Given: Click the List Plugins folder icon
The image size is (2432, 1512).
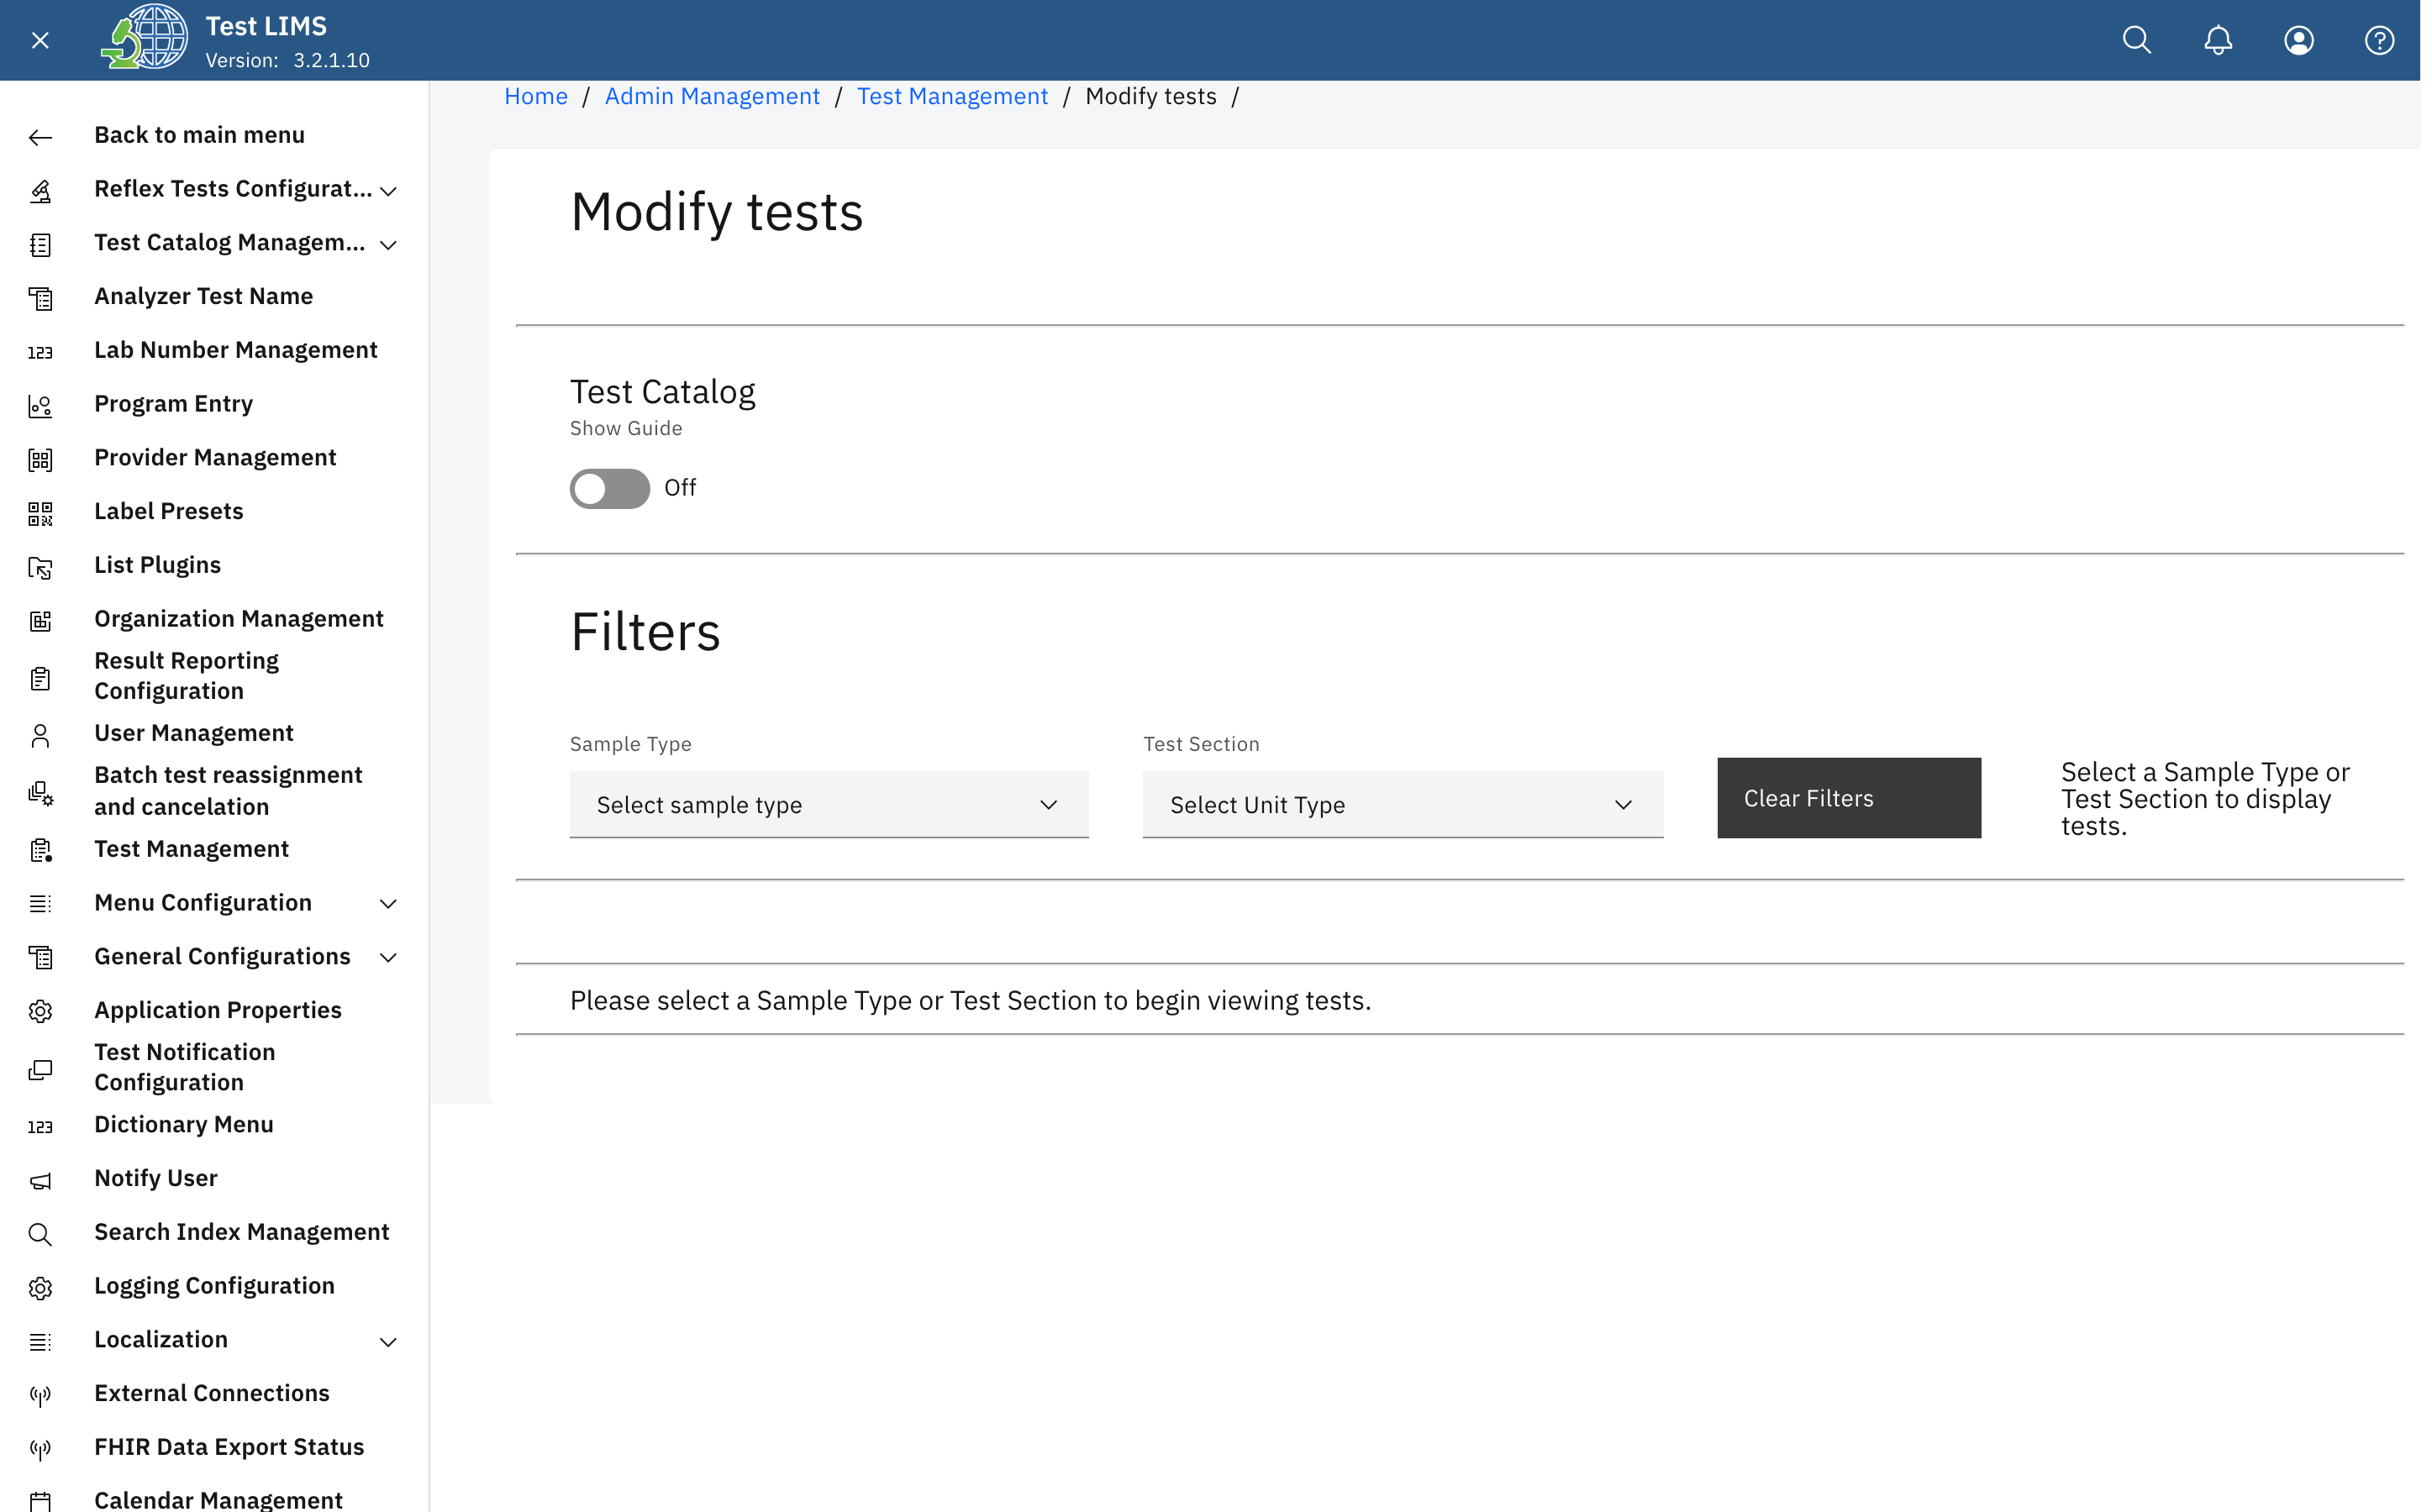Looking at the screenshot, I should [40, 568].
